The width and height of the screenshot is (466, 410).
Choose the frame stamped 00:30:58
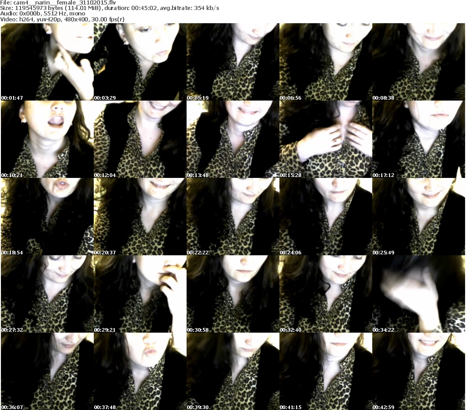tap(233, 294)
